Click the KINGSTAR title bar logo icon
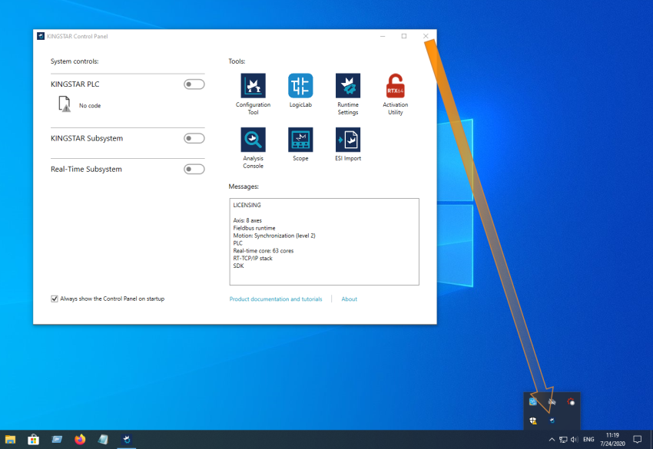 click(x=41, y=36)
